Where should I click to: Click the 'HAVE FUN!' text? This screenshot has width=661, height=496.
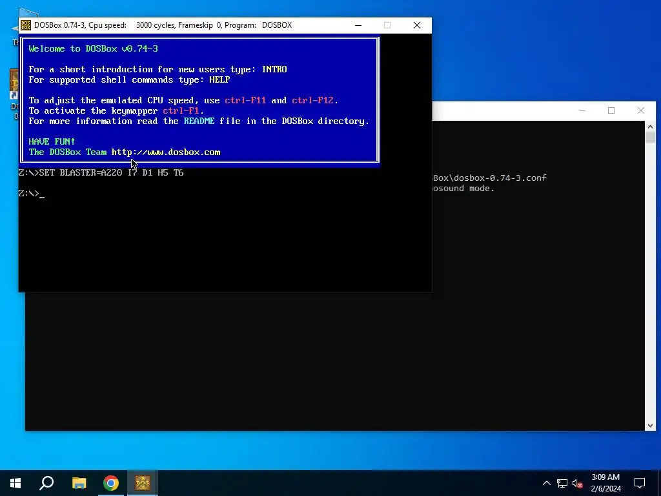(52, 141)
